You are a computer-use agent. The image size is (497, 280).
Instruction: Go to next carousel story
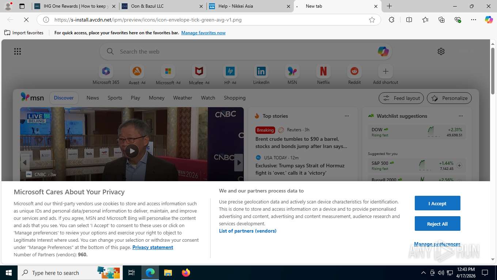(x=239, y=163)
